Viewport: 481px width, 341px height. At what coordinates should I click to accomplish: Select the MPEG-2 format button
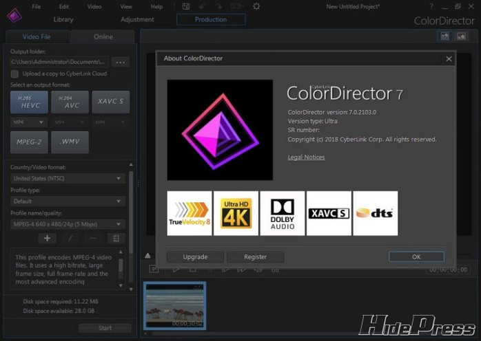28,142
